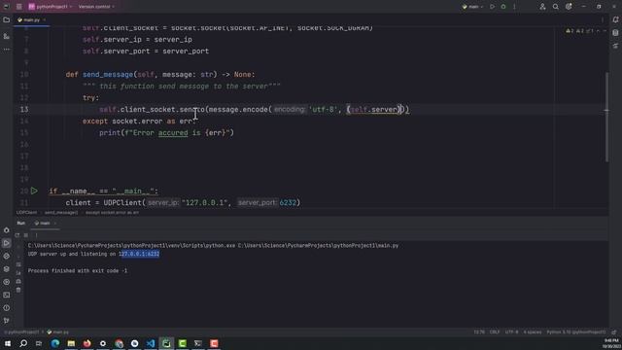Switch to the main.py editor tab

31,19
